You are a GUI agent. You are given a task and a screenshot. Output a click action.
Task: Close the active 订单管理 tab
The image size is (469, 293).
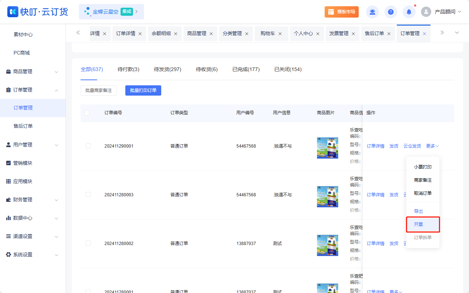coord(424,34)
